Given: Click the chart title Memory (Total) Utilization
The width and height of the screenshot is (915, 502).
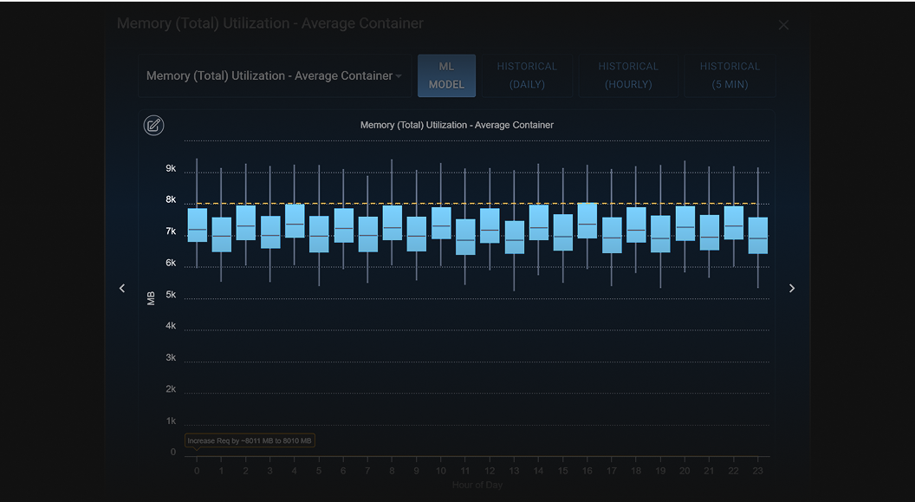Looking at the screenshot, I should coord(457,125).
